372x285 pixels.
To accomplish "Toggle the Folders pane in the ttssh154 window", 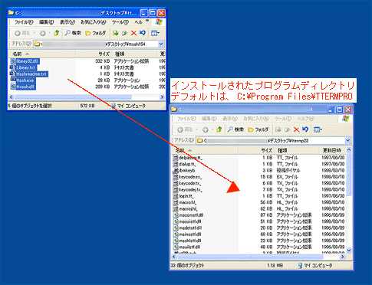I will (96, 33).
